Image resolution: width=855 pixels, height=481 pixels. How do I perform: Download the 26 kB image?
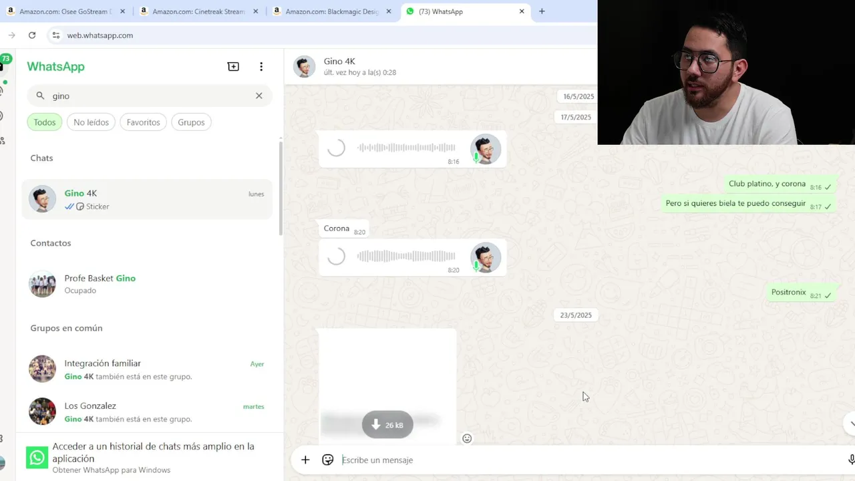click(387, 425)
